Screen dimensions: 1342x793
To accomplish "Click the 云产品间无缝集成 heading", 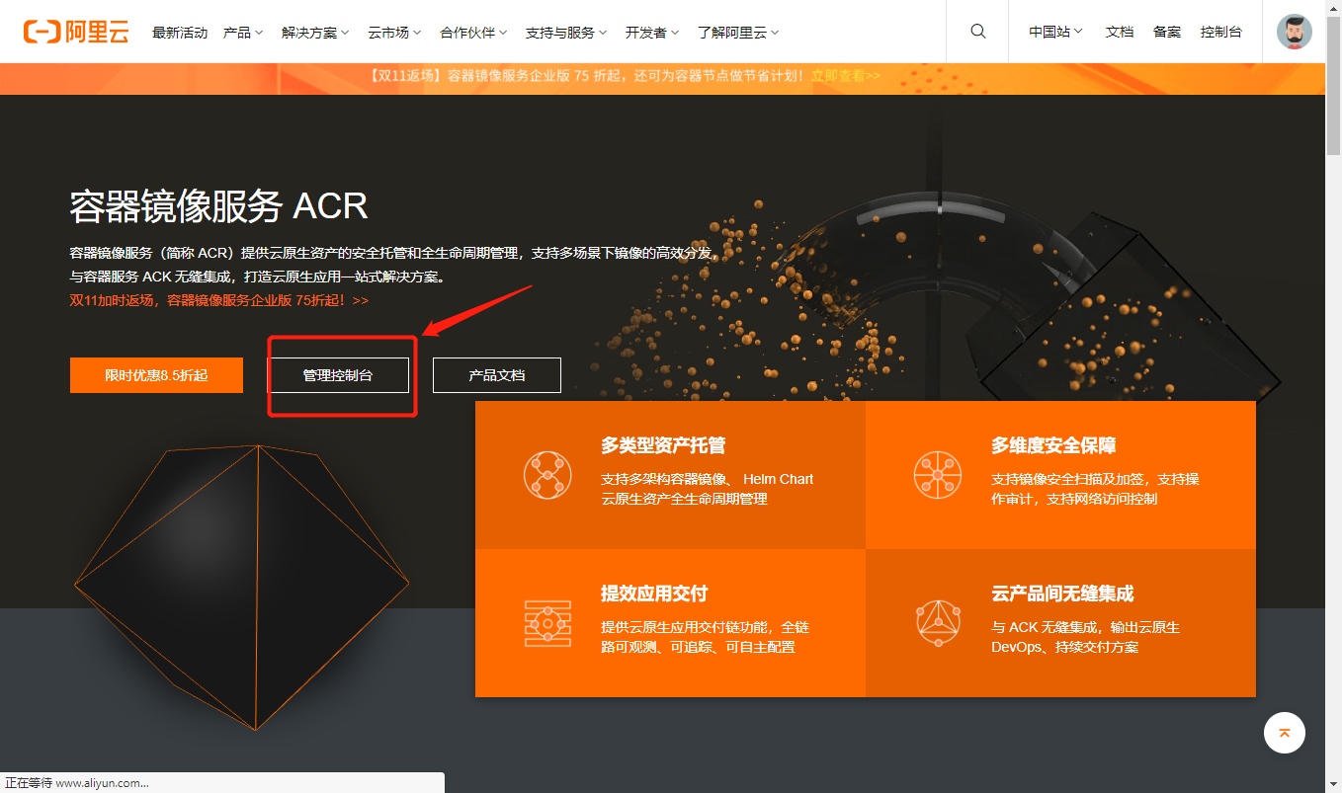I will pos(1062,594).
